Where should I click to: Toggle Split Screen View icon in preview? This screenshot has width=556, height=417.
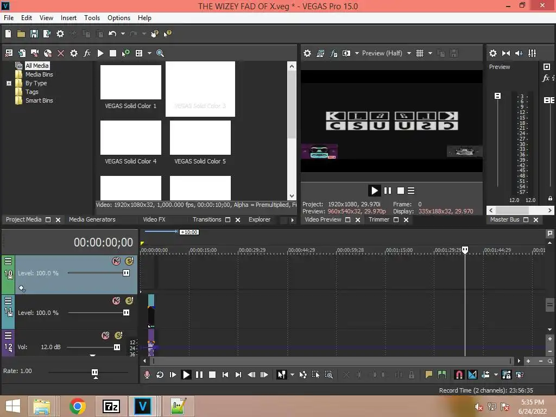pos(346,53)
